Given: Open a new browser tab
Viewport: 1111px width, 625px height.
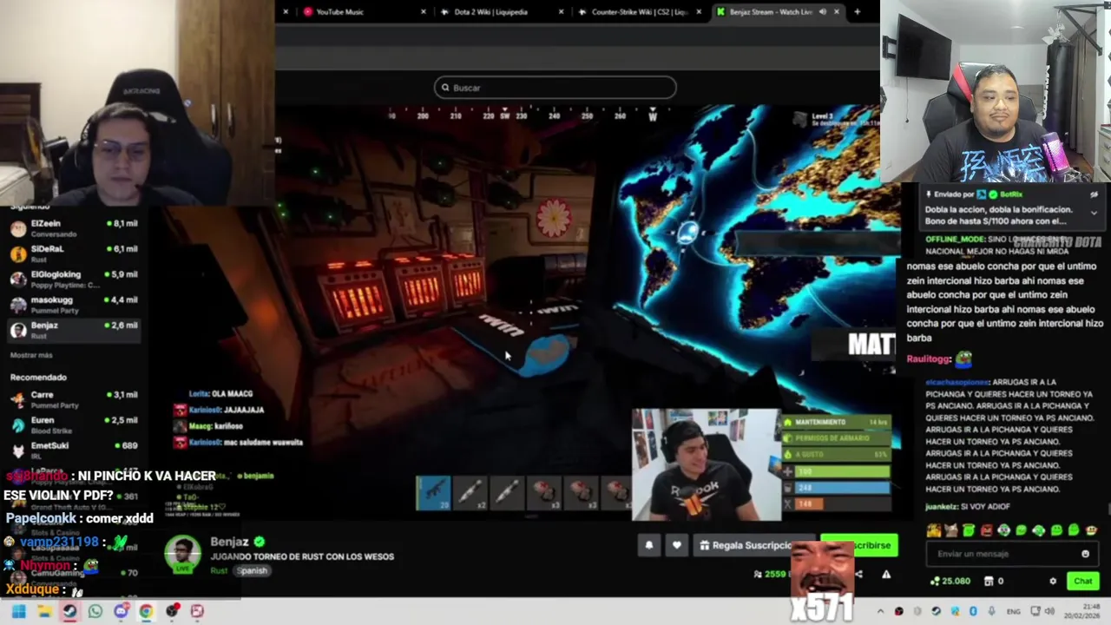Looking at the screenshot, I should coord(857,11).
